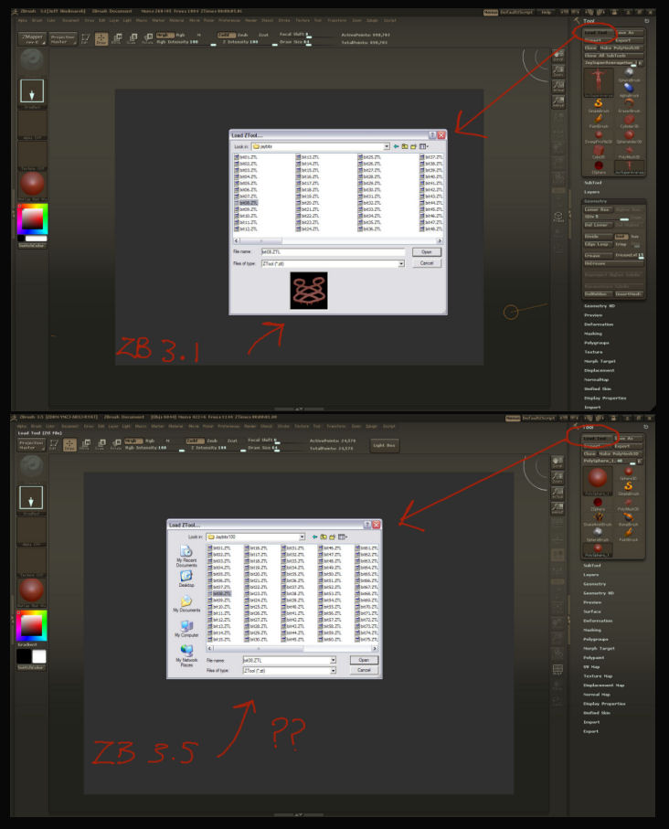Select the large red figure tool thumbnail in upper palette
Screen dimensions: 669x829
598,82
